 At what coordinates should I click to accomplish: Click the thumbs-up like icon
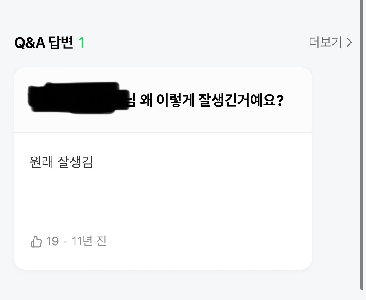coord(36,241)
